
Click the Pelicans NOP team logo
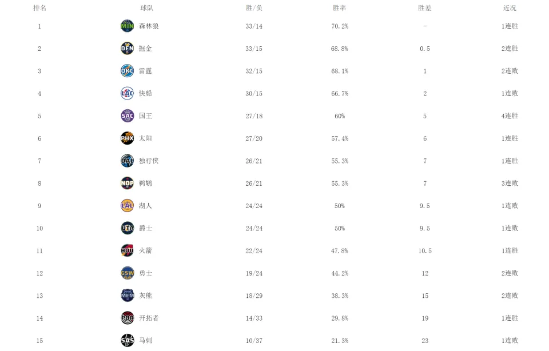(127, 183)
